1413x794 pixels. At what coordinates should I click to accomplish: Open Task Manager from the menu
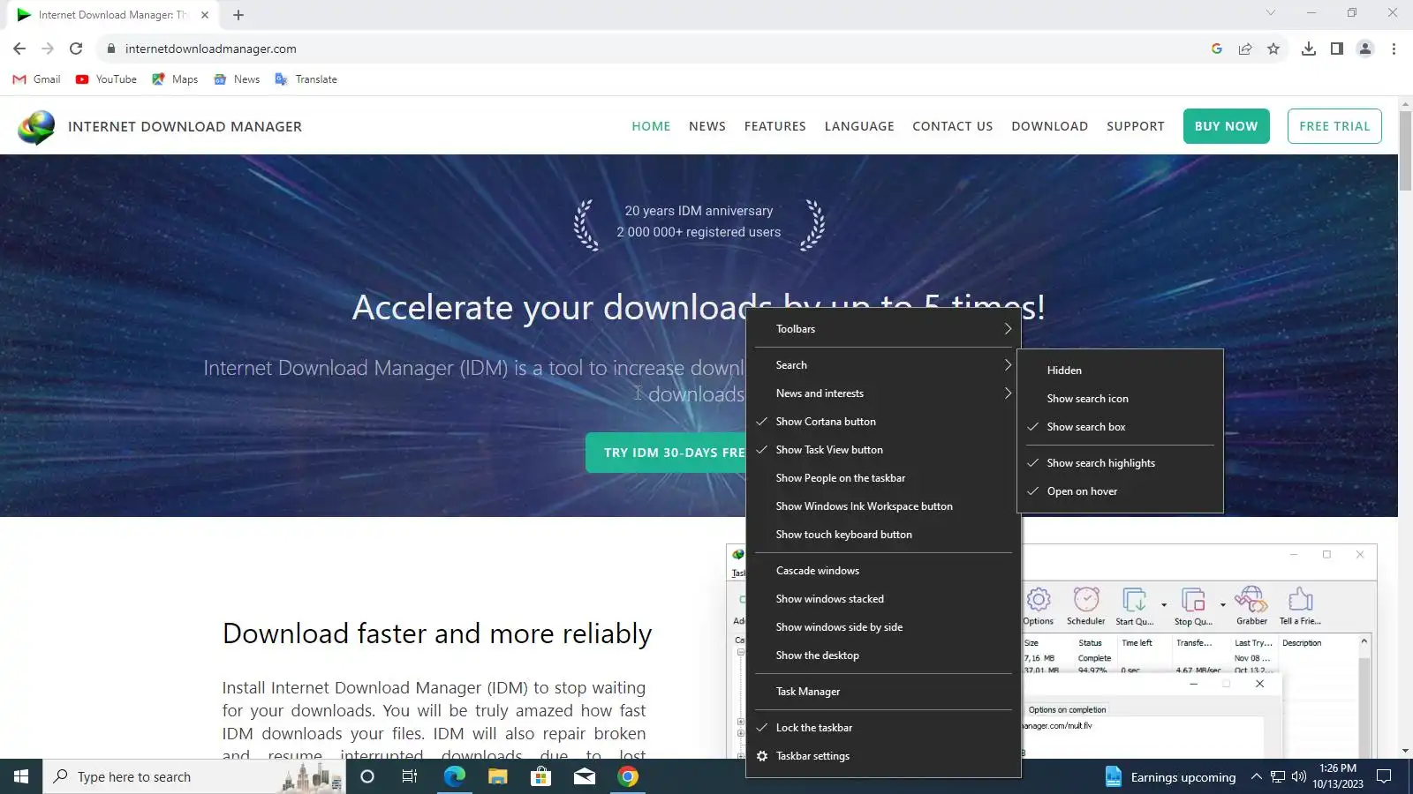883,692
